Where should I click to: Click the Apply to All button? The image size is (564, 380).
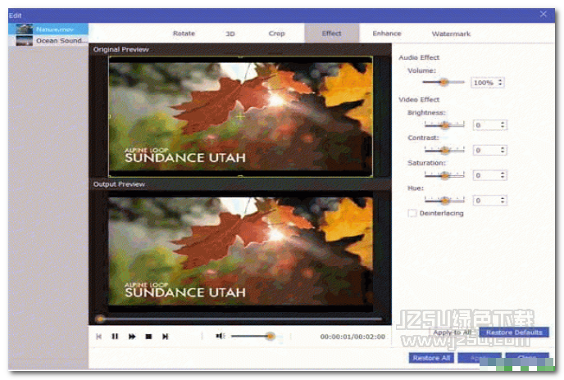pyautogui.click(x=453, y=332)
